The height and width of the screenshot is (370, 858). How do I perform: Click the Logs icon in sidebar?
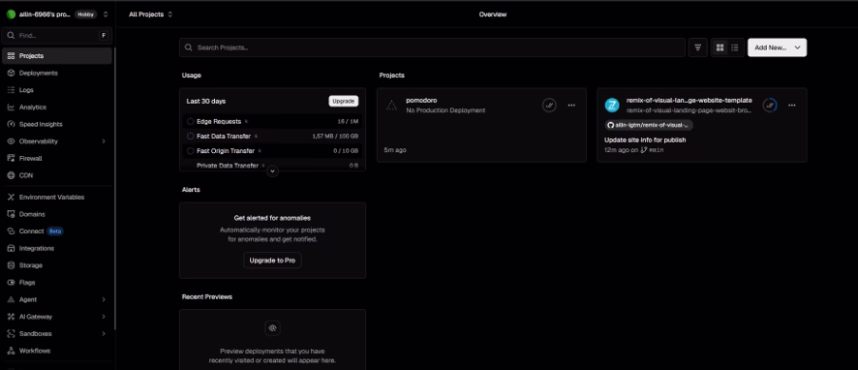11,90
